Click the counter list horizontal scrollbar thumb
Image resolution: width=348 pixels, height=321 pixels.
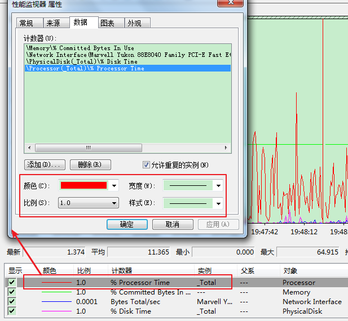tap(89, 148)
